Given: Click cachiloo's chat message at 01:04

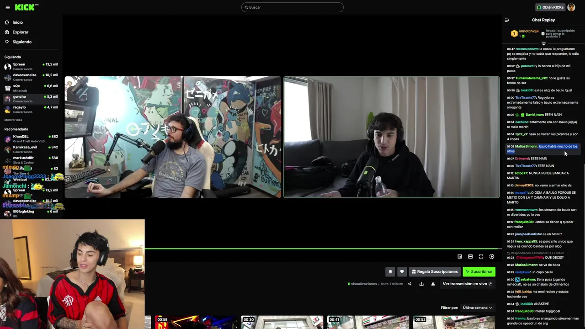Looking at the screenshot, I should coord(542,124).
